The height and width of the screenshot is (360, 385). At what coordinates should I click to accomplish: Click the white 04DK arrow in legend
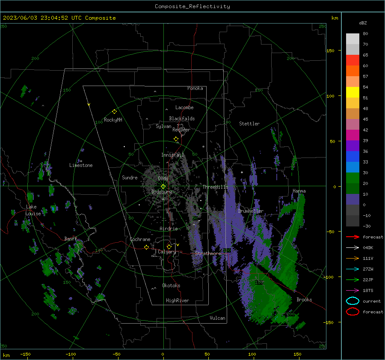coord(352,248)
